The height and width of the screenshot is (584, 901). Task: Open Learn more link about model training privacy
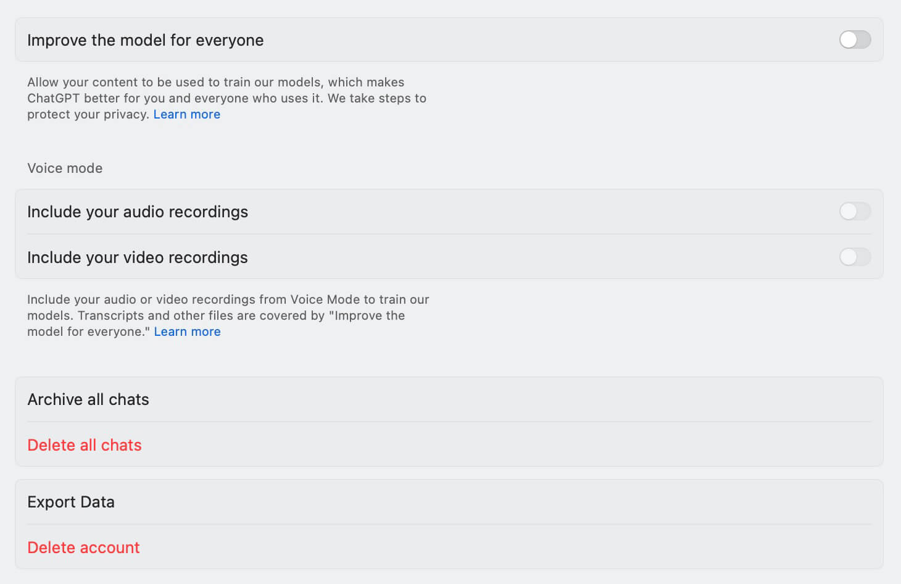186,114
